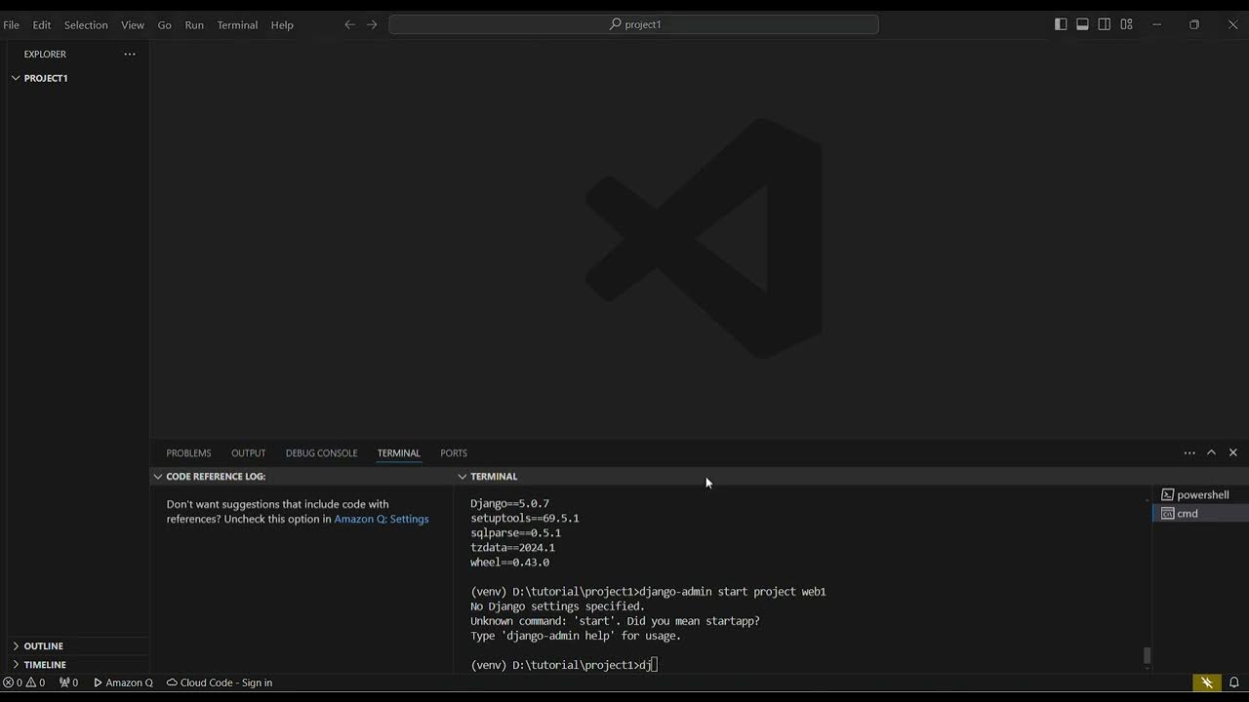Toggle primary side bar layout icon
The height and width of the screenshot is (702, 1249).
click(1061, 24)
